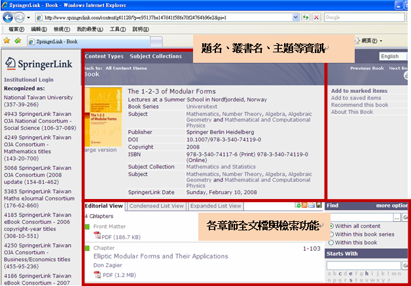Download the chapter PDF (1.2 MB) link
The image size is (411, 286).
click(x=119, y=275)
